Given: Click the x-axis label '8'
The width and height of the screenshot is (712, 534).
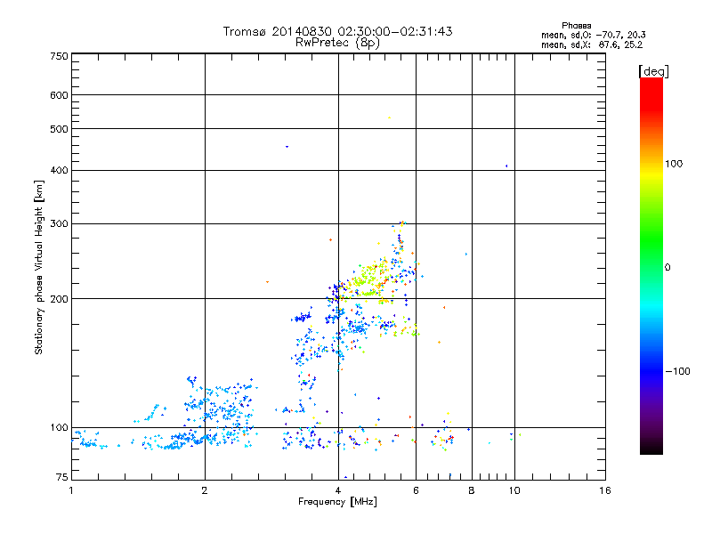Looking at the screenshot, I should (x=472, y=490).
